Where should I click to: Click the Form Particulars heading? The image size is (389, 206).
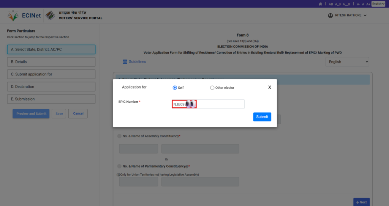coord(21,31)
